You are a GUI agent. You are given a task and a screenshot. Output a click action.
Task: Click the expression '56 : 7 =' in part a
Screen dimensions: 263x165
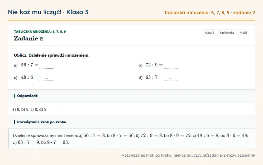click(x=30, y=65)
